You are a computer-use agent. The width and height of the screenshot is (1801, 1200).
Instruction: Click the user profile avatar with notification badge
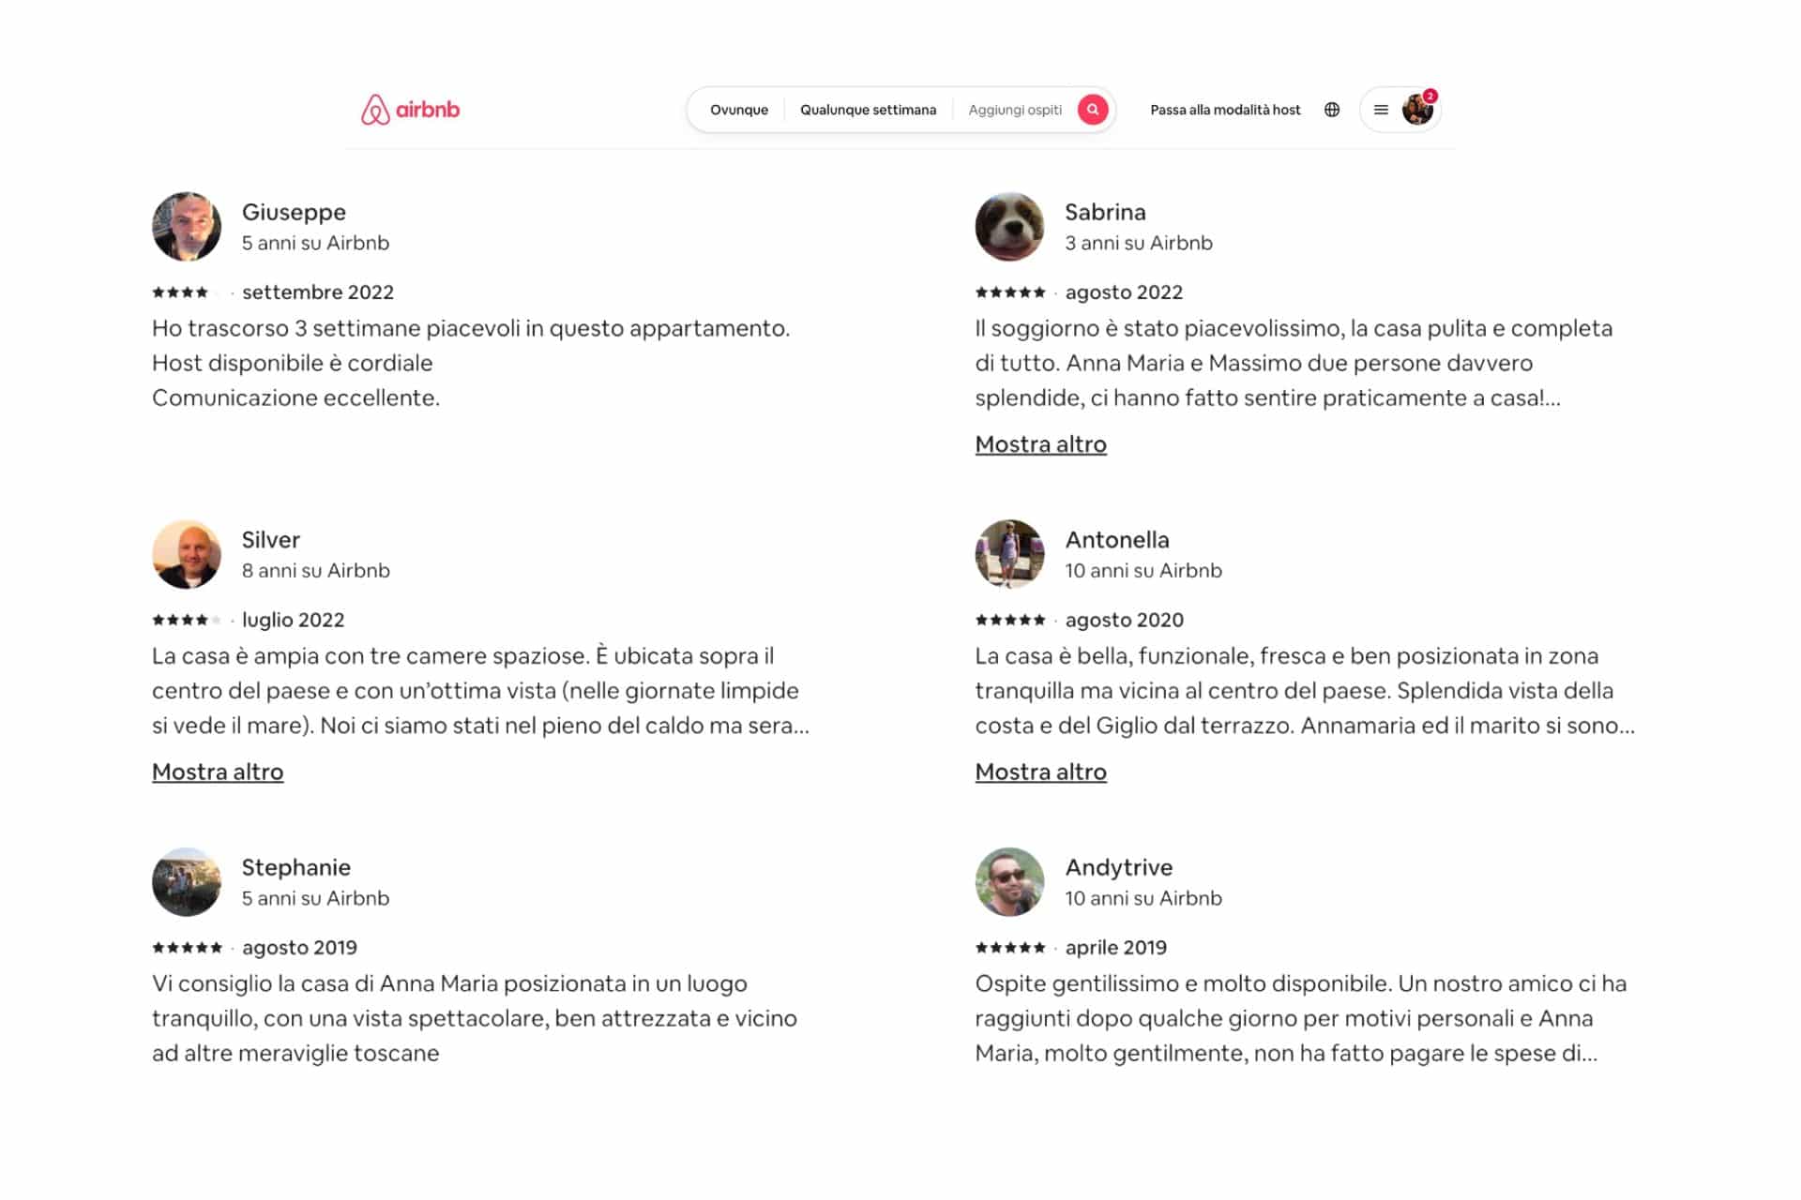(1417, 109)
